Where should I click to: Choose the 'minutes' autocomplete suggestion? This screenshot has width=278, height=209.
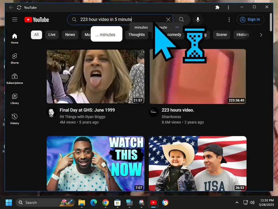[141, 27]
